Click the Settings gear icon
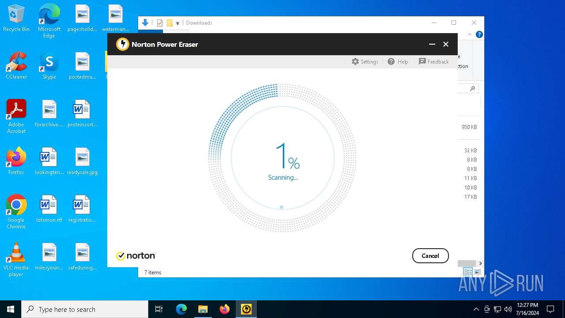 (355, 62)
